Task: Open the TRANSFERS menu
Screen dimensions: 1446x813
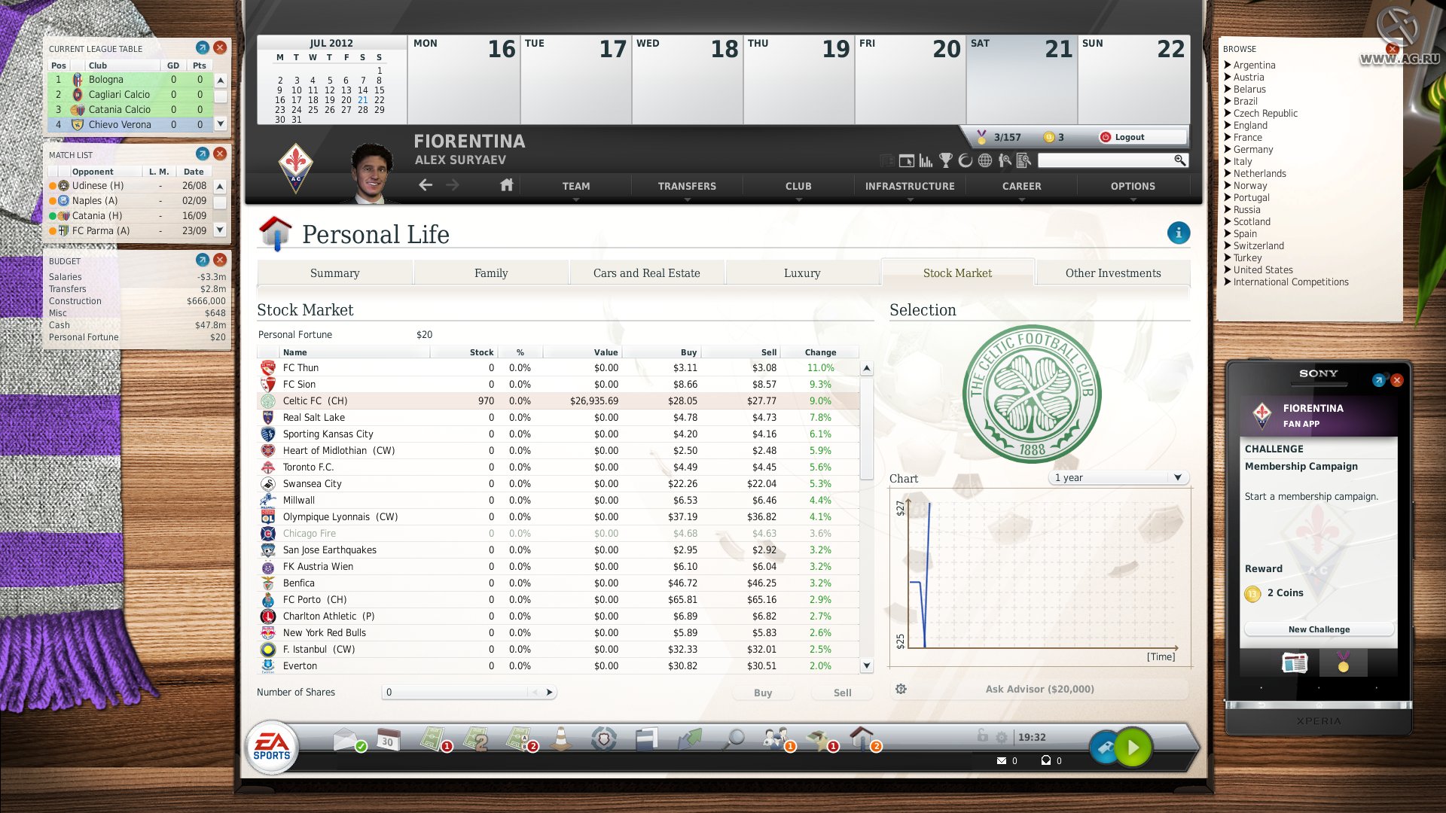Action: click(687, 187)
